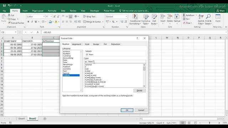Open Sort & Filter
This screenshot has width=228, height=128.
tap(201, 19)
